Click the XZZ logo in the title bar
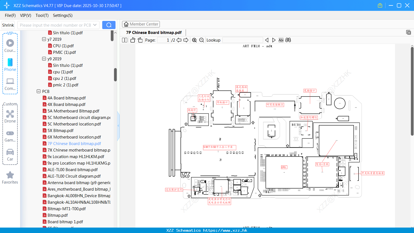 point(7,5)
